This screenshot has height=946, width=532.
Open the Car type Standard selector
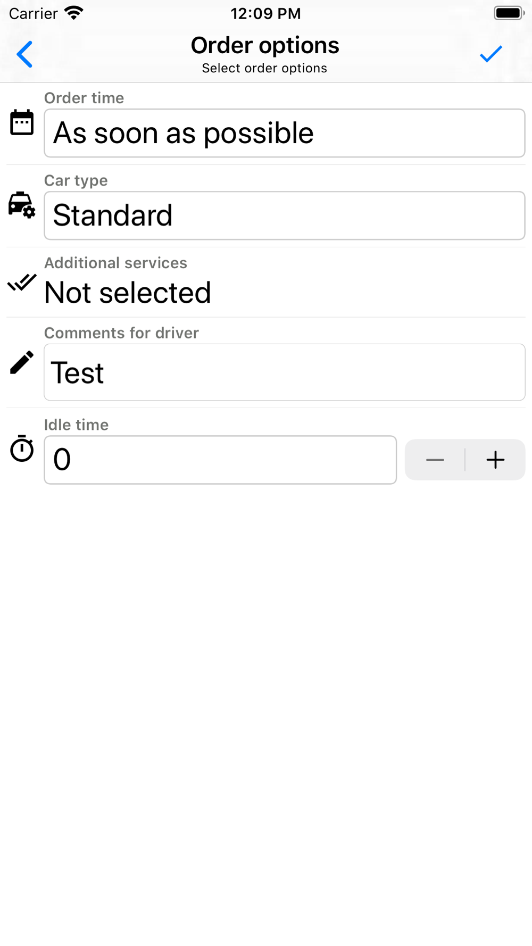pos(285,215)
